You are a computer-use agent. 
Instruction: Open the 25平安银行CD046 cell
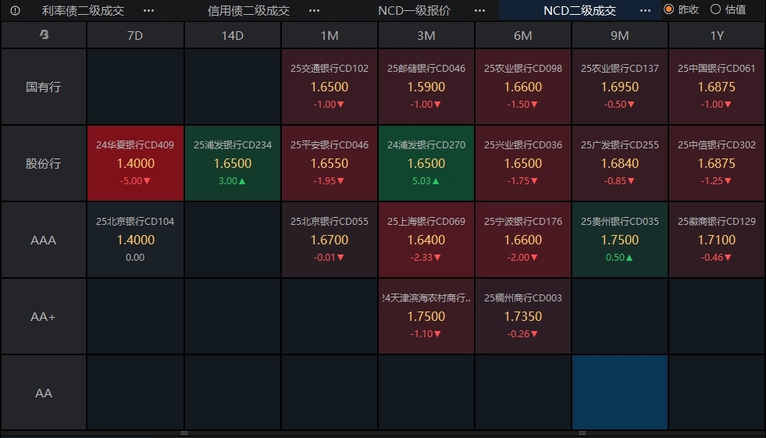(x=330, y=164)
